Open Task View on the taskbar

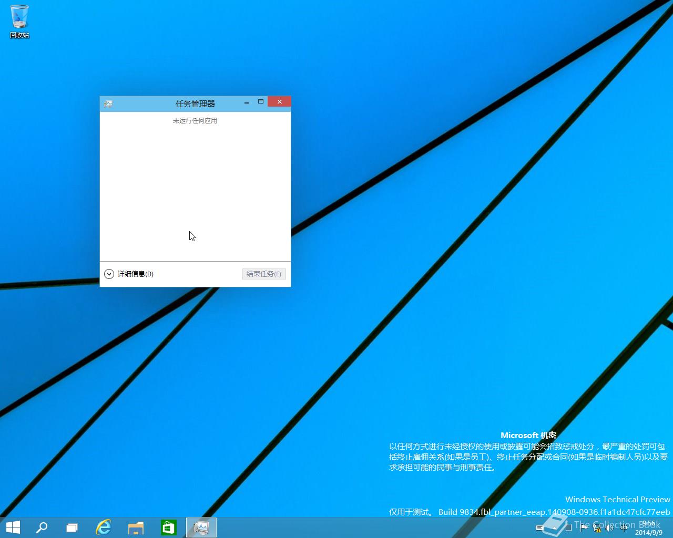tap(72, 527)
